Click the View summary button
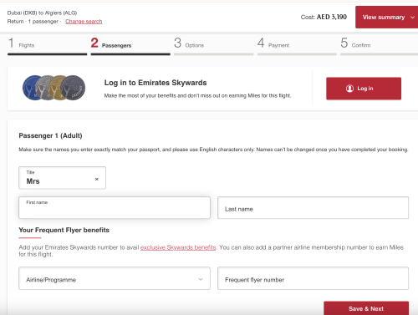The height and width of the screenshot is (315, 418). [386, 18]
